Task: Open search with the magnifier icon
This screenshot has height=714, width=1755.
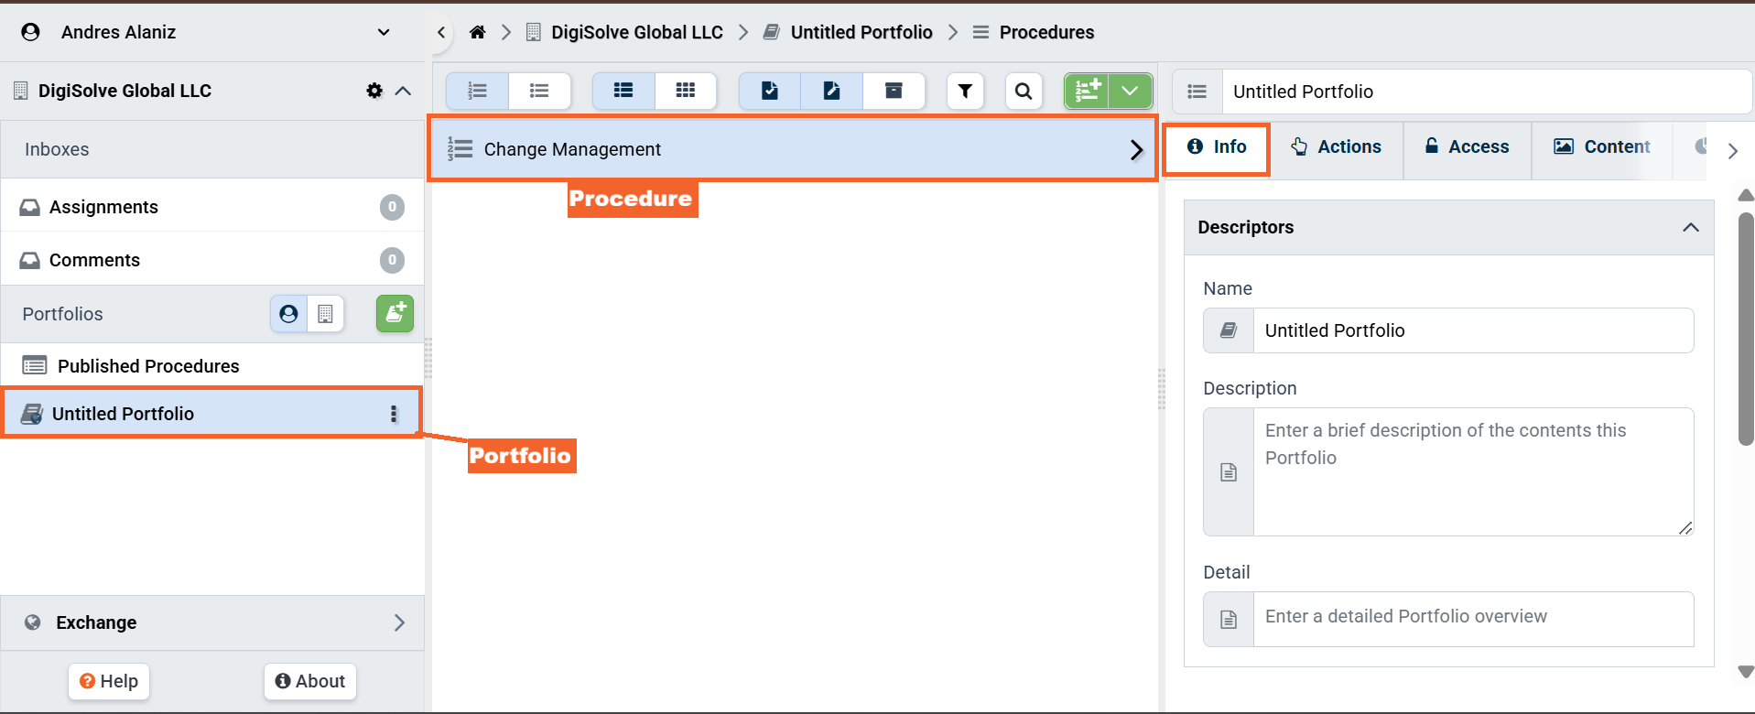Action: pos(1024,91)
